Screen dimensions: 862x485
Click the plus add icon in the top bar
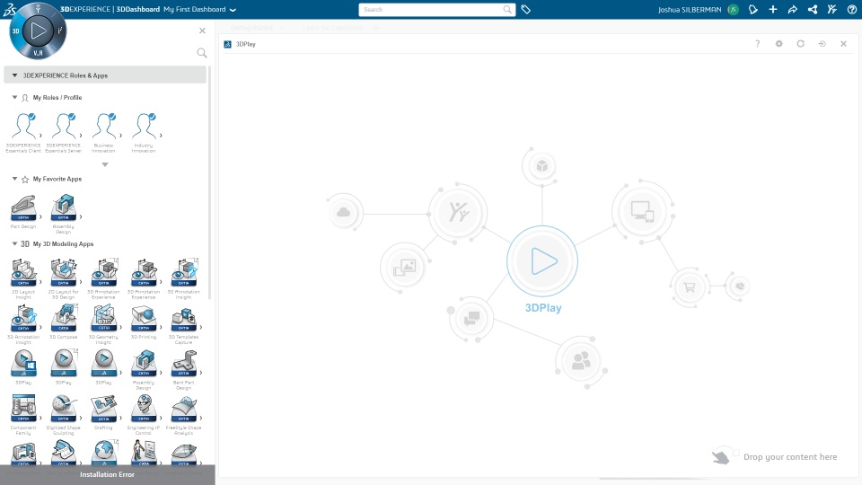[x=773, y=9]
